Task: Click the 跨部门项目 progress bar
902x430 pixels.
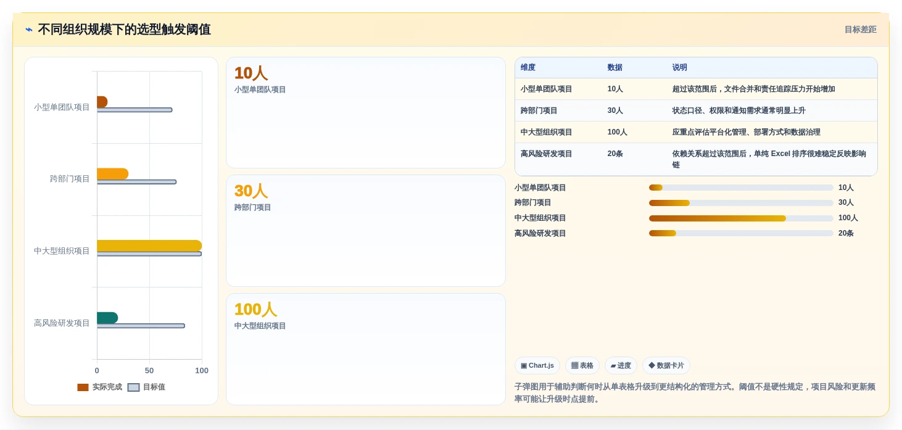Action: click(x=741, y=203)
